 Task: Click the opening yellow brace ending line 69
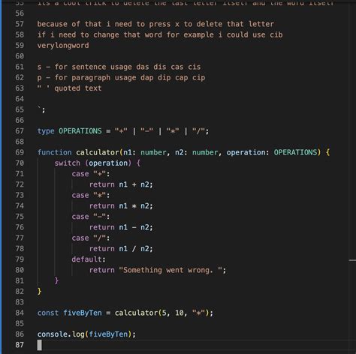(327, 152)
